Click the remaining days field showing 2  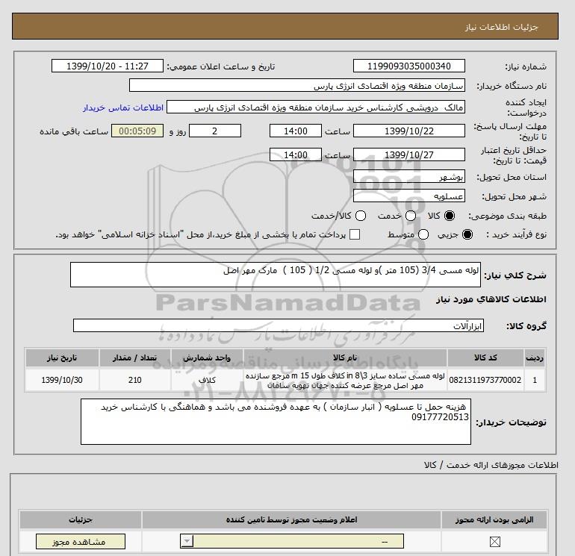point(215,131)
